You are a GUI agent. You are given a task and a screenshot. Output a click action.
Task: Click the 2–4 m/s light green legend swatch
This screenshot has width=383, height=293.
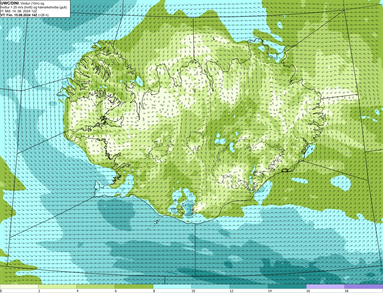[57, 287]
